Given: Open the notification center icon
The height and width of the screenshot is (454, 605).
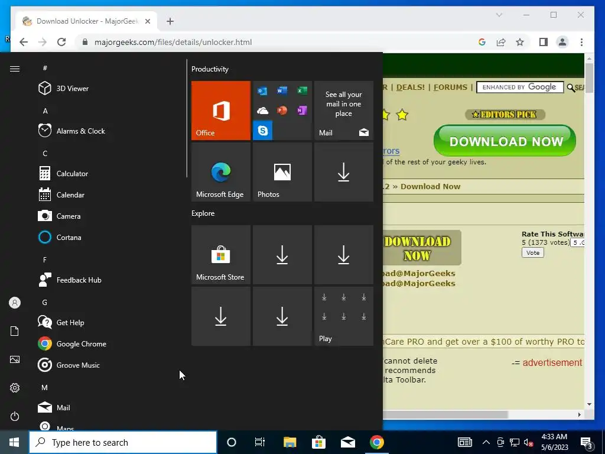Looking at the screenshot, I should (x=587, y=443).
